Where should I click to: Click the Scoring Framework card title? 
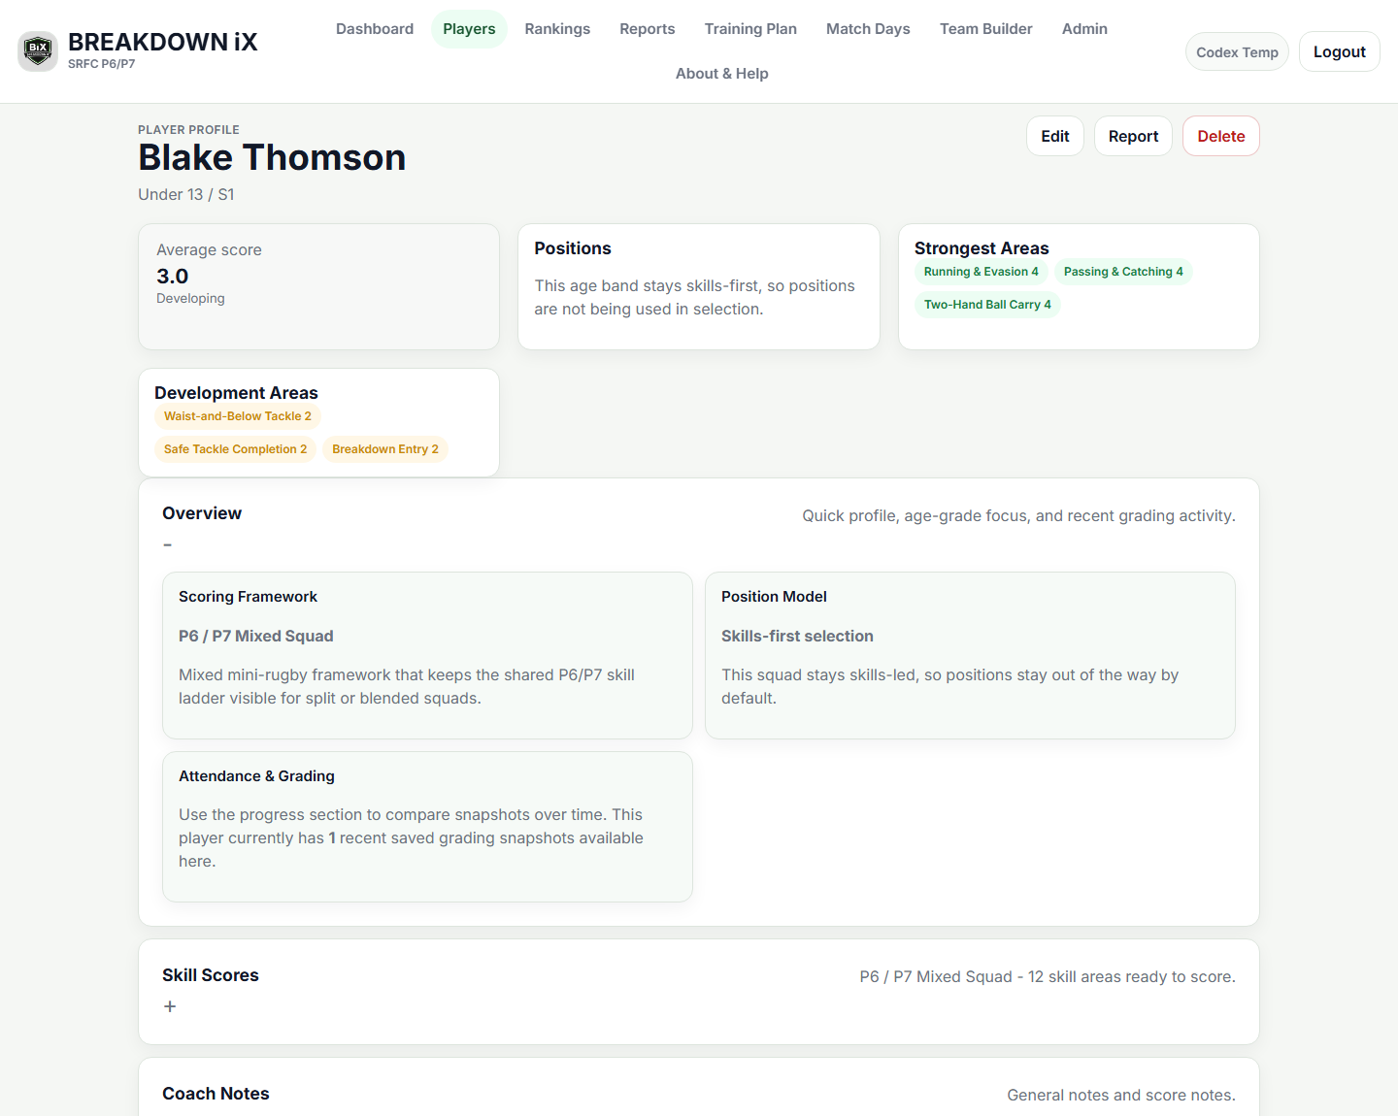tap(248, 597)
